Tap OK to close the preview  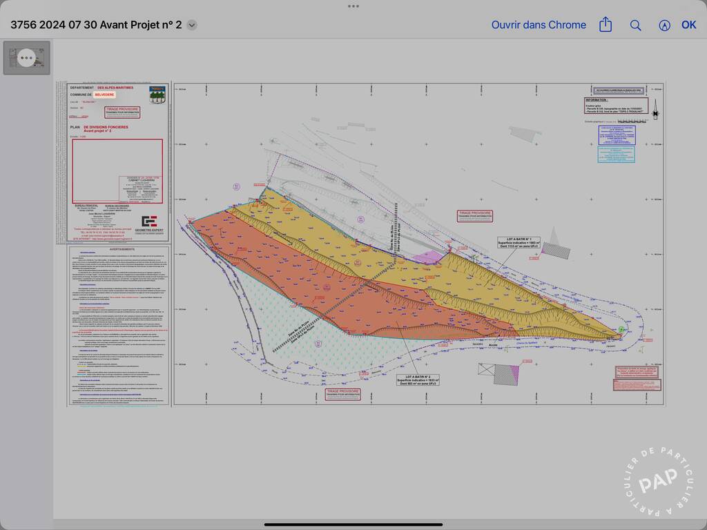point(688,25)
